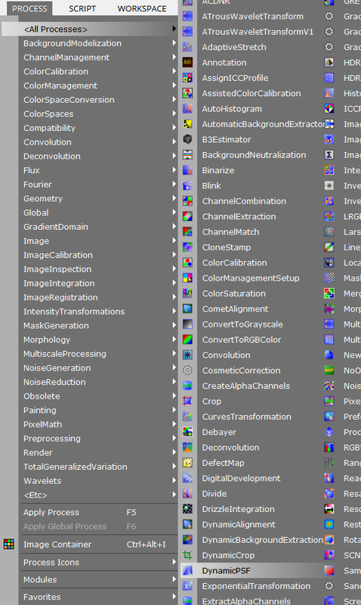Expand the NoiseReduction submenu arrow
The height and width of the screenshot is (605, 361).
[x=174, y=382]
